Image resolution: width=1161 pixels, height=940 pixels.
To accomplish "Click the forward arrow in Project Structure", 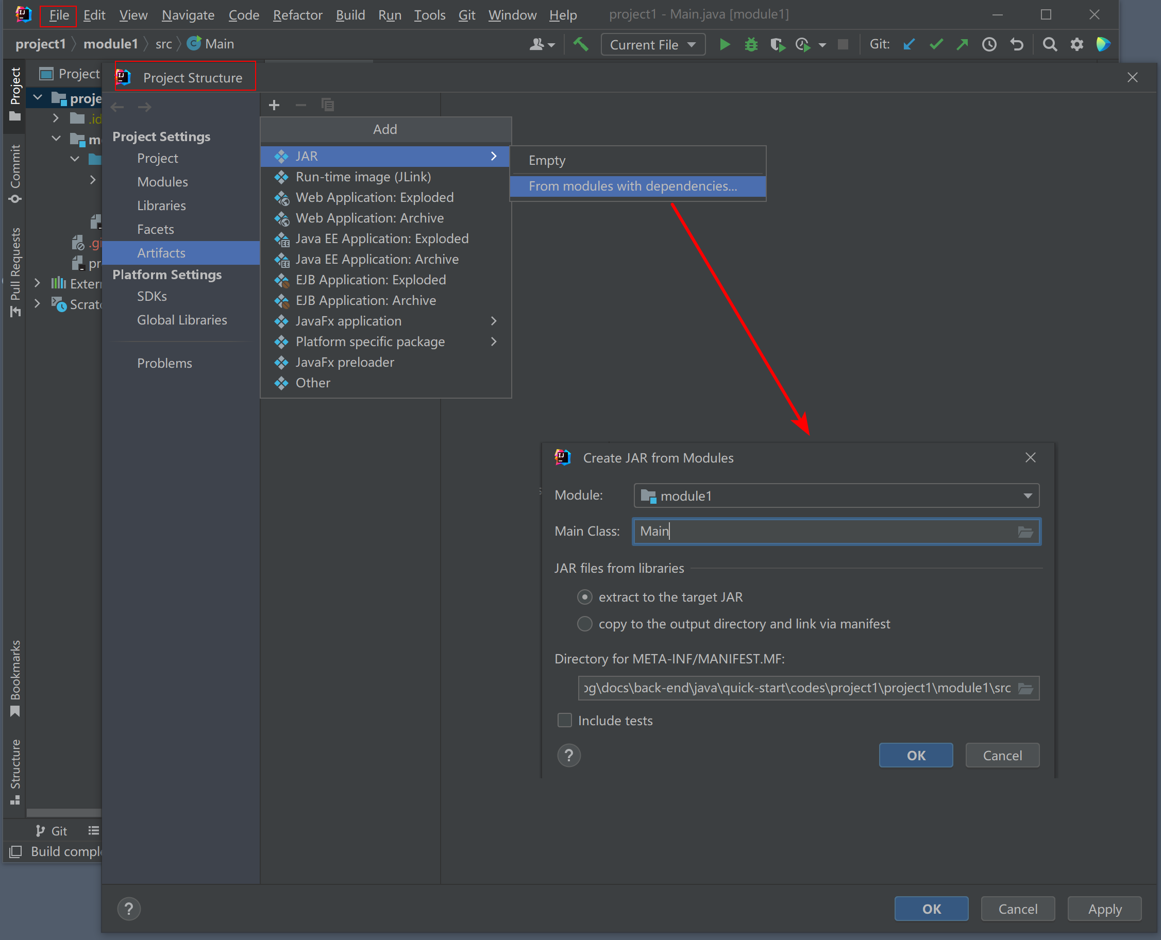I will point(145,107).
